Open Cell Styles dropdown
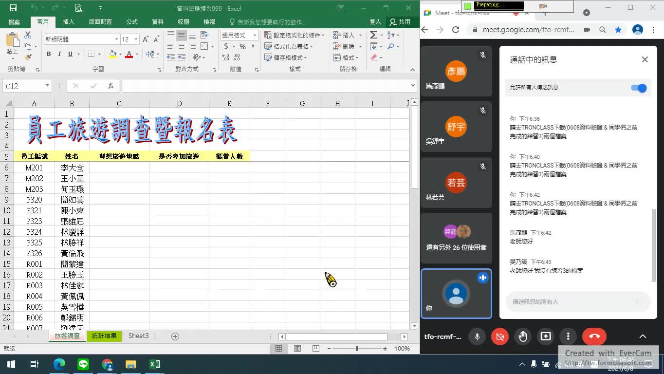Image resolution: width=664 pixels, height=374 pixels. tap(285, 57)
